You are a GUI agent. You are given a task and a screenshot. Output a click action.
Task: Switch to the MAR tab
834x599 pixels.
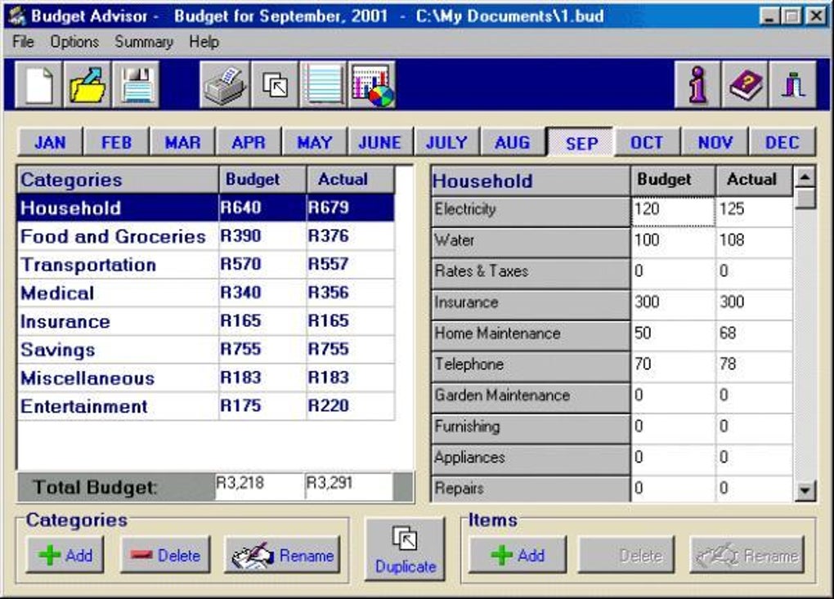[183, 142]
